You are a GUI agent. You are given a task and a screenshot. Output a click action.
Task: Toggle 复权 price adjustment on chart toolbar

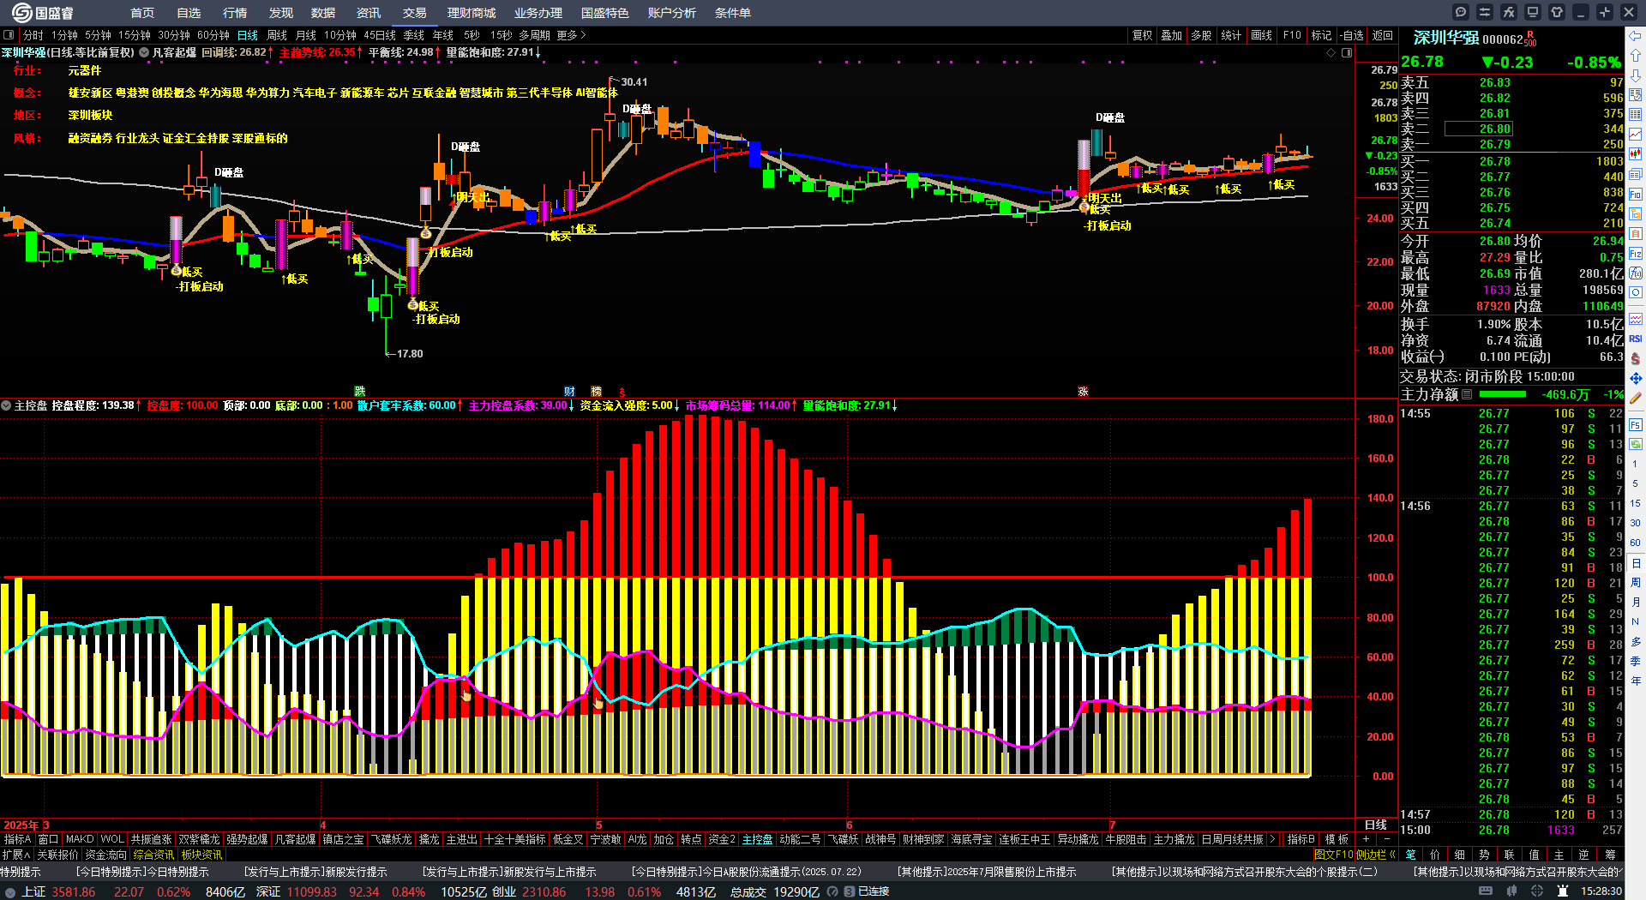pyautogui.click(x=1142, y=35)
